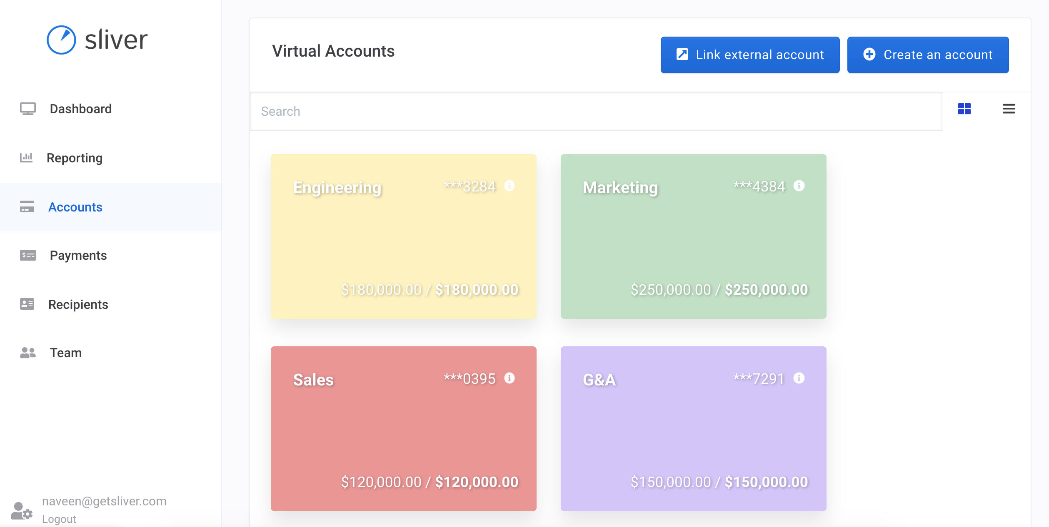The width and height of the screenshot is (1049, 527).
Task: Show info for Marketing account ***4384
Action: 799,186
